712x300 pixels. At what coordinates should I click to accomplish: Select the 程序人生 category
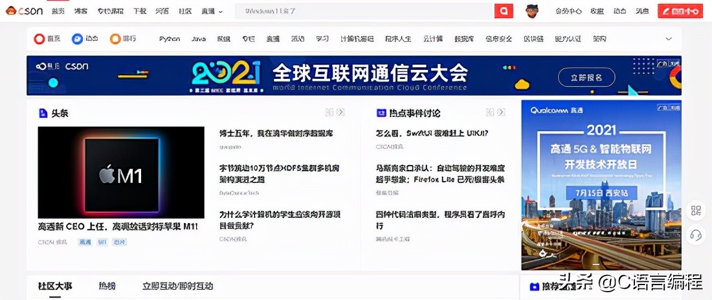click(398, 39)
